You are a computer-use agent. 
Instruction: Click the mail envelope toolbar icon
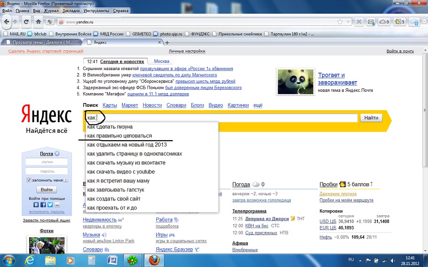371,22
